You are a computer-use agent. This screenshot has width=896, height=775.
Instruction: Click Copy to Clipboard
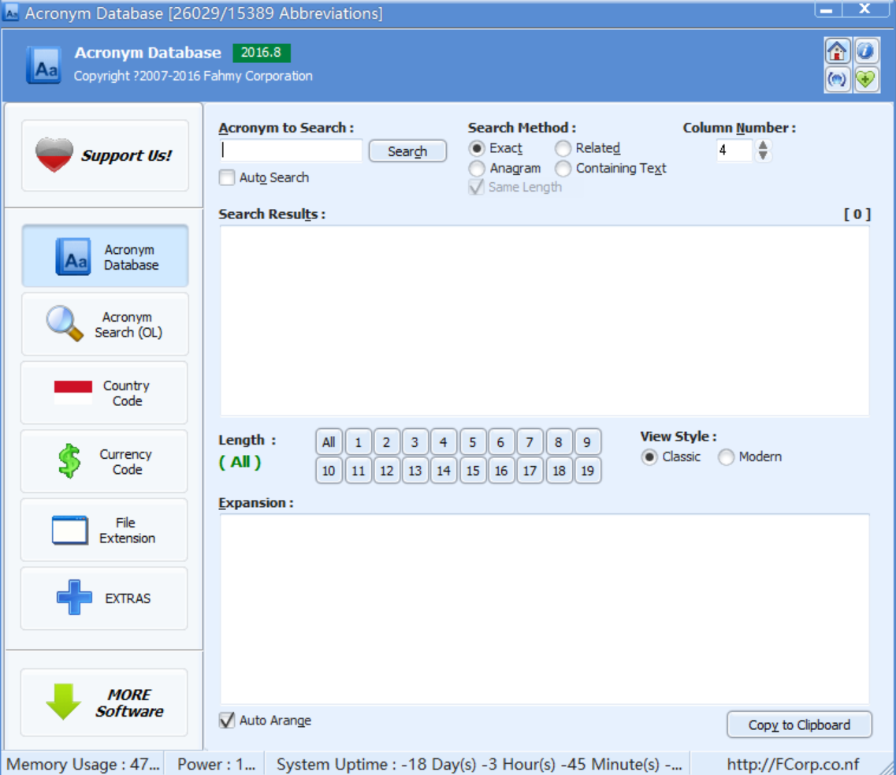point(799,725)
